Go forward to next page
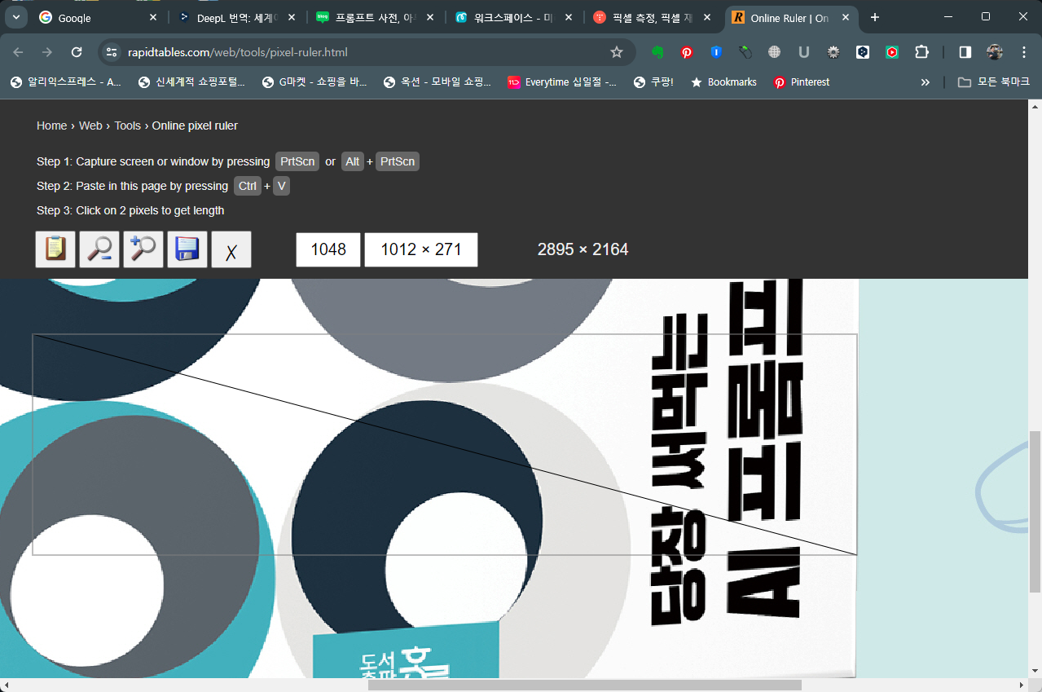 point(47,52)
